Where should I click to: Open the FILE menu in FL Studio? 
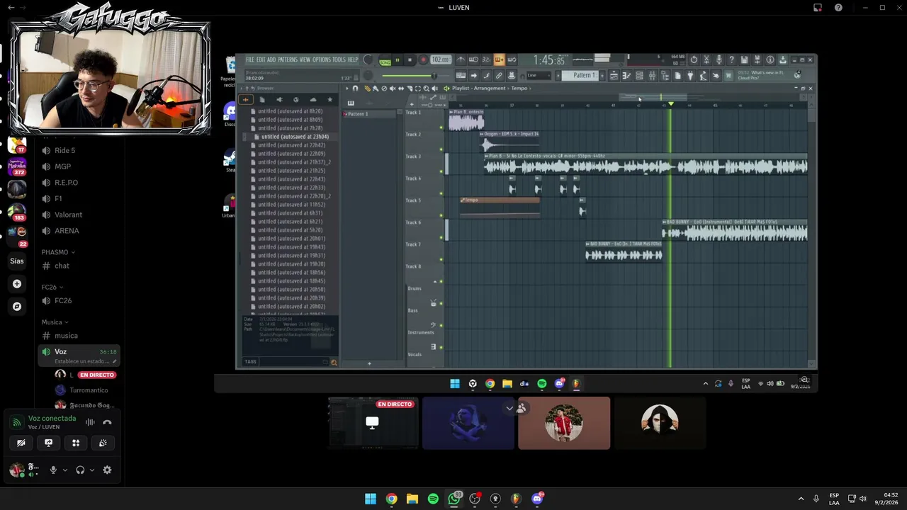click(x=249, y=60)
